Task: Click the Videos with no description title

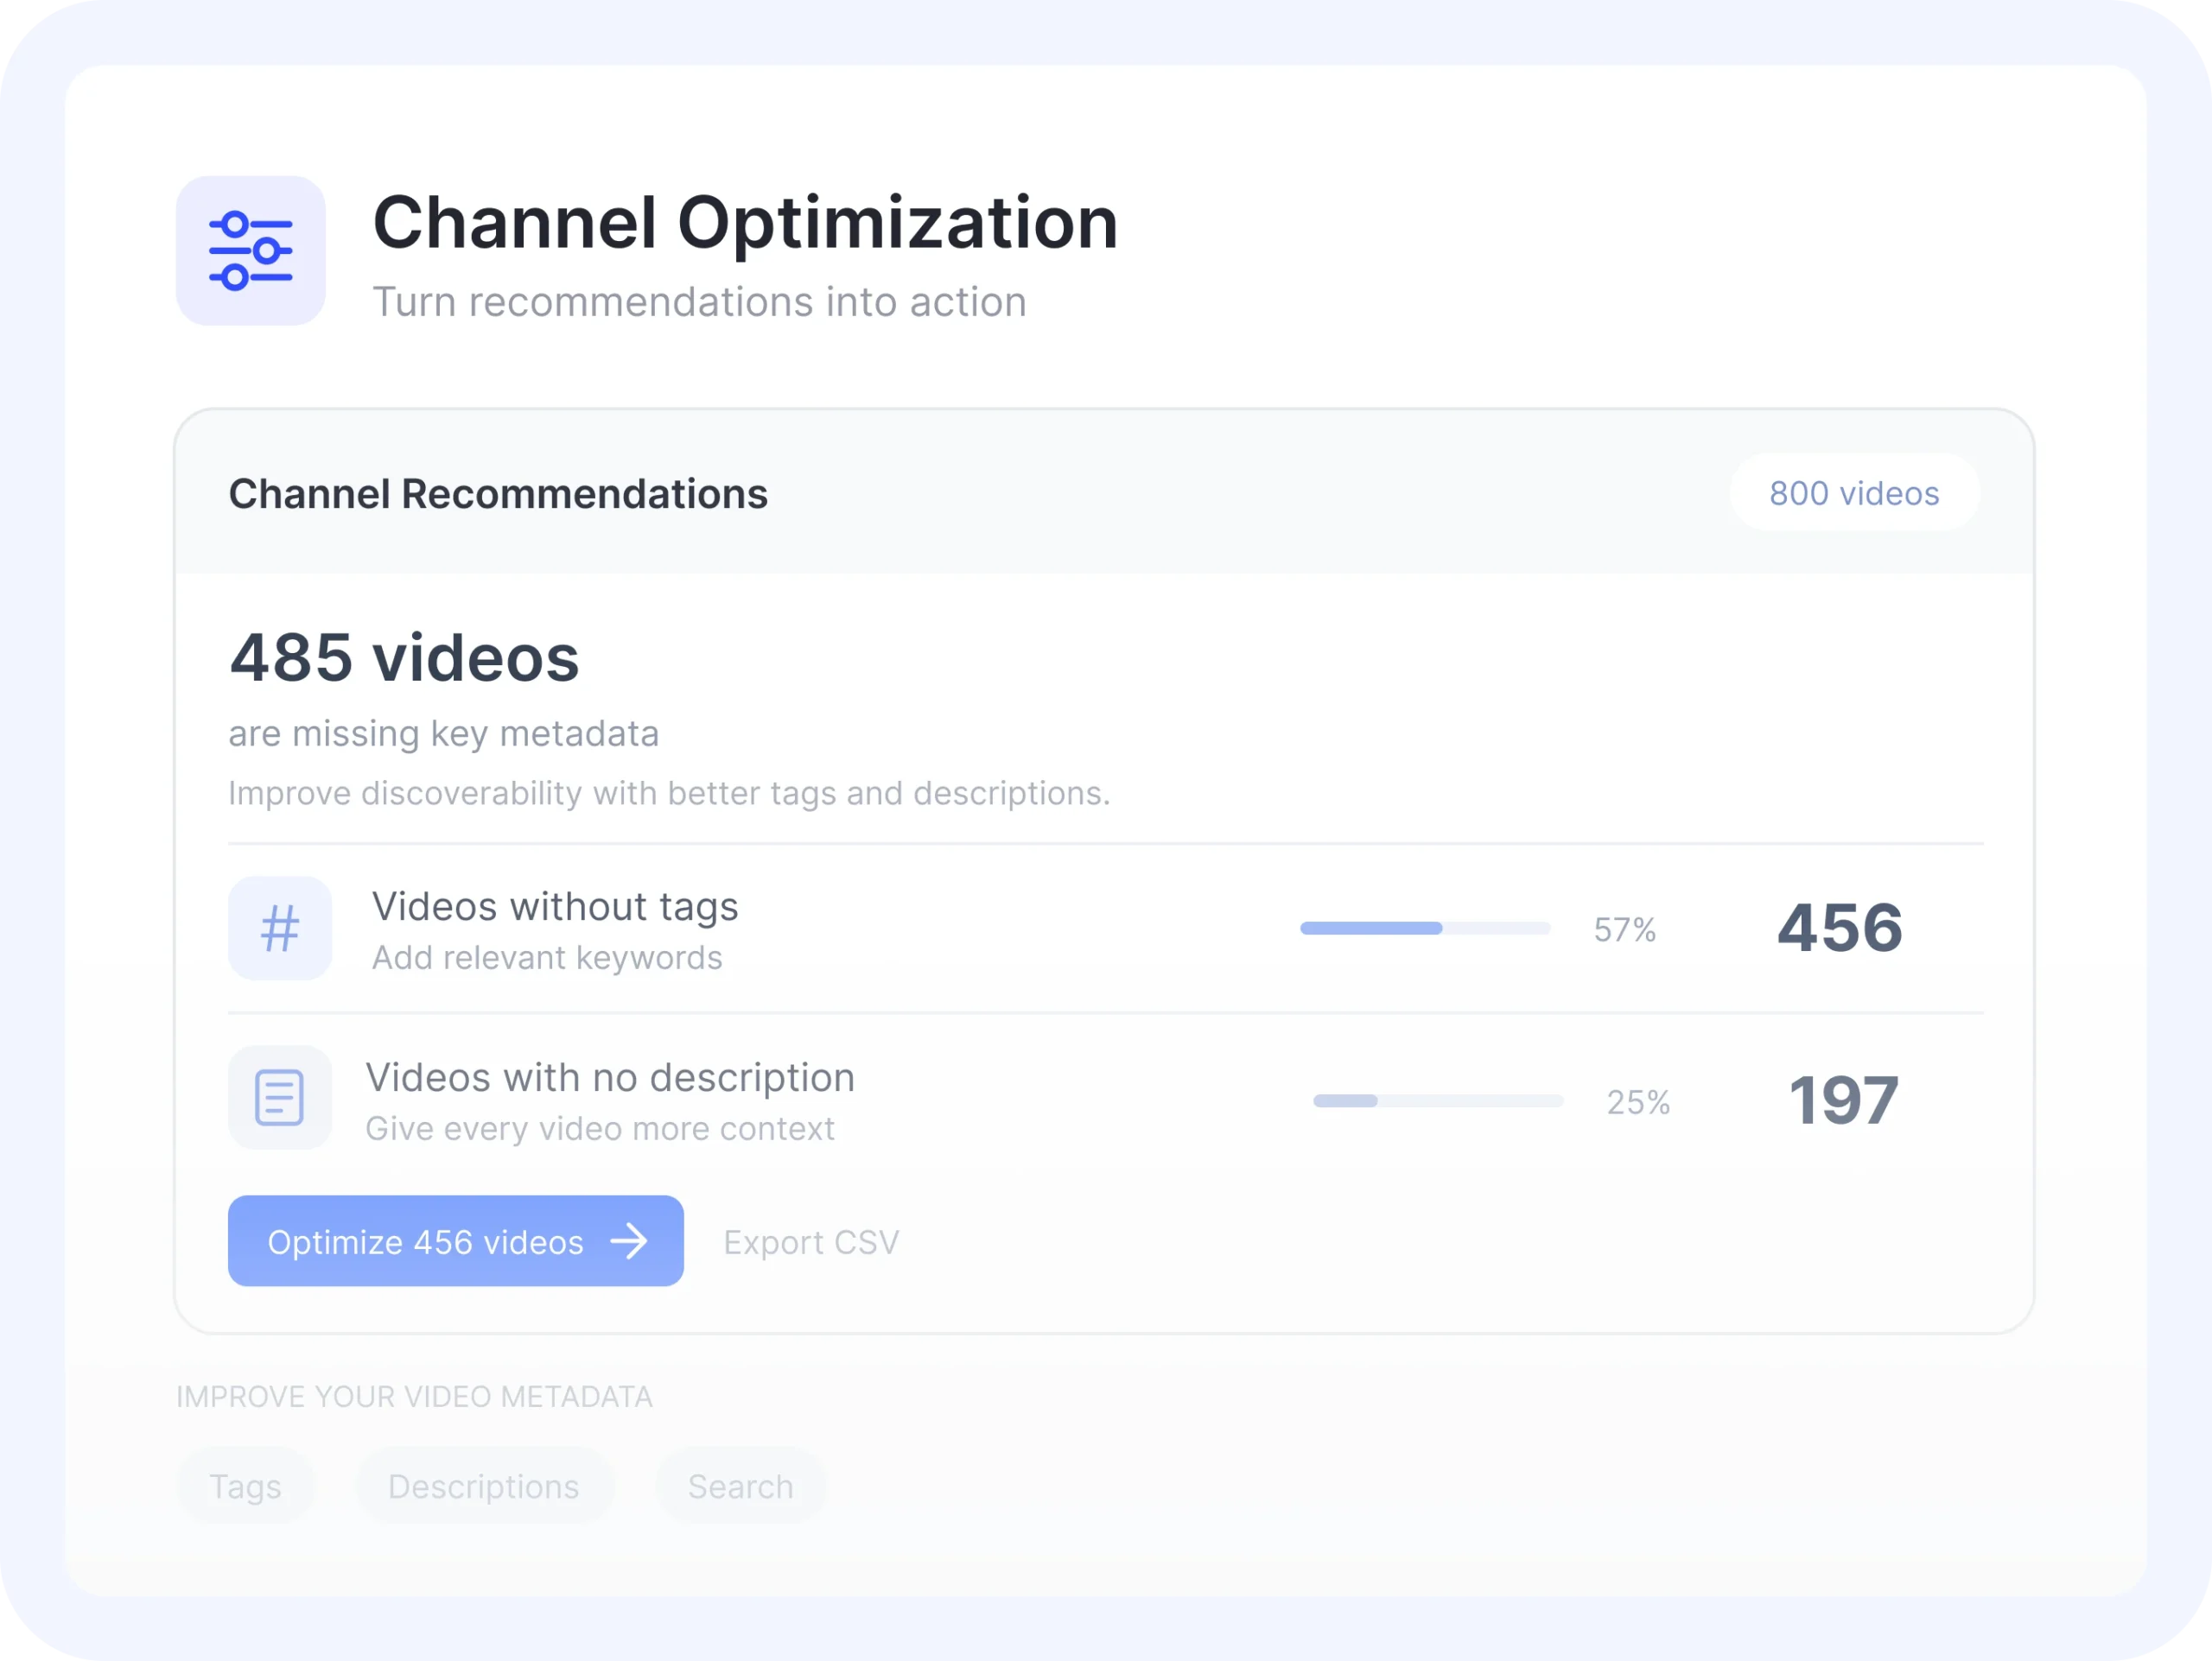Action: pyautogui.click(x=610, y=1077)
